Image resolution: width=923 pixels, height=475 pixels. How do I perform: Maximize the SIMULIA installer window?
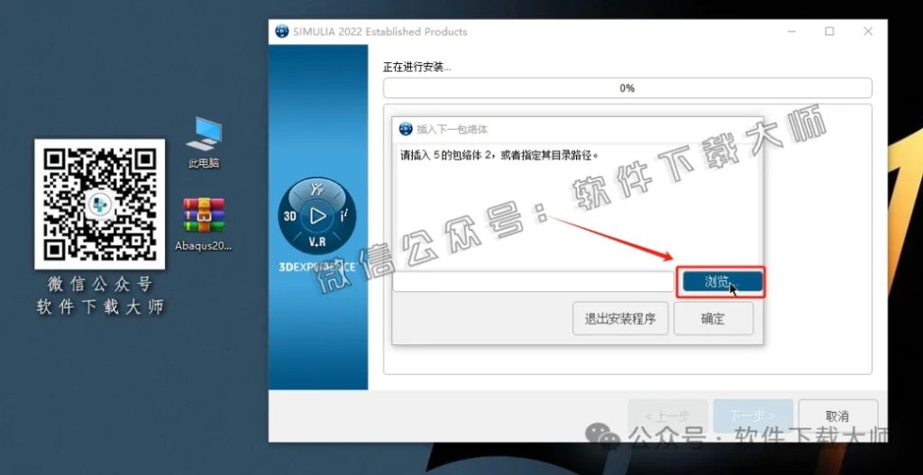click(x=829, y=32)
